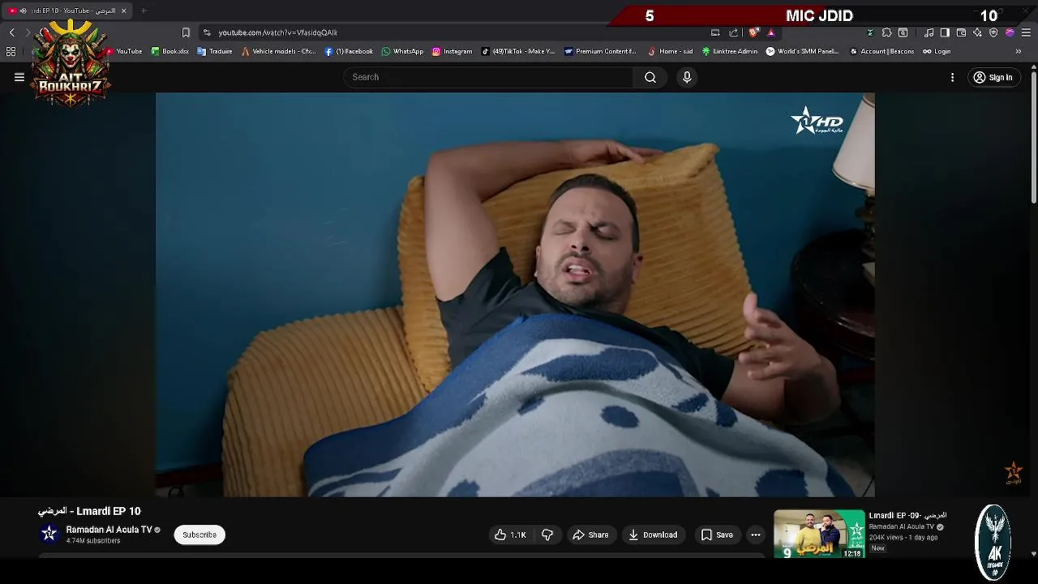Open the Linktree Admin bookmark
This screenshot has width=1038, height=584.
(730, 51)
